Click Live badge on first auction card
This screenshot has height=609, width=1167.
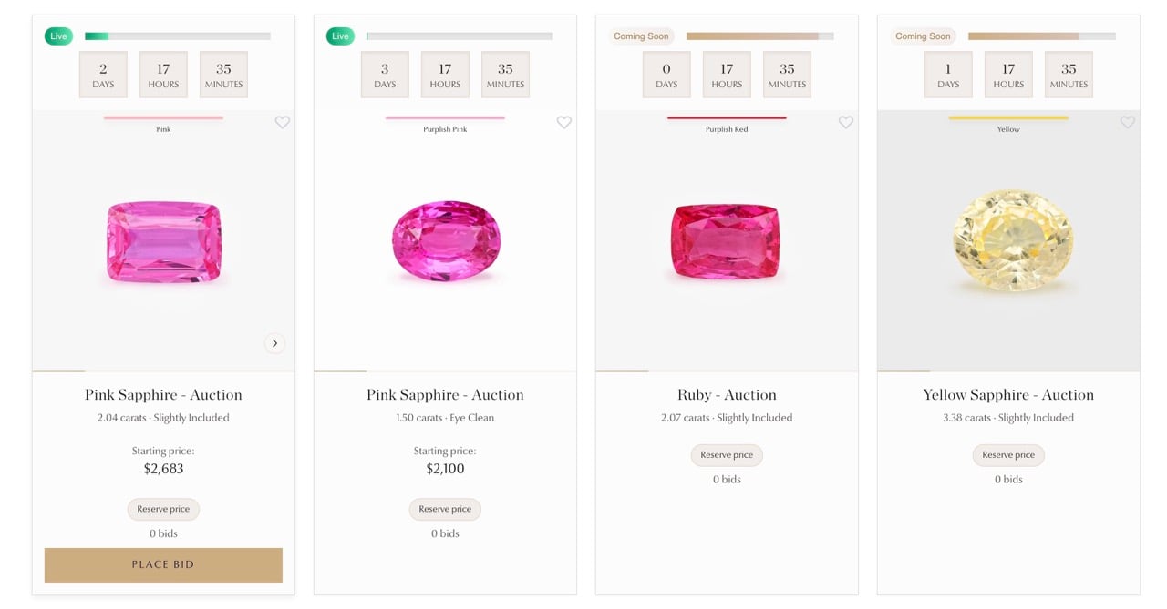coord(58,36)
